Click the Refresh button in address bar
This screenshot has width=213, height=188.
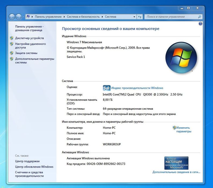point(140,17)
